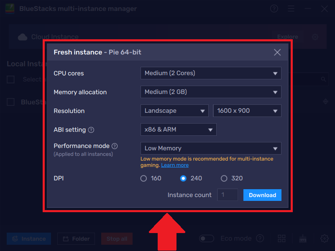
Task: Open the Landscape orientation dropdown
Action: pos(174,111)
